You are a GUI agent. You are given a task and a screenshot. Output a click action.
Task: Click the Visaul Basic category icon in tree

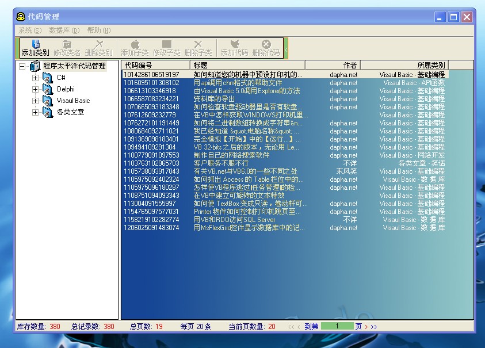click(48, 101)
